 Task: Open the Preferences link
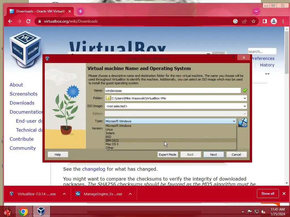[x=263, y=58]
